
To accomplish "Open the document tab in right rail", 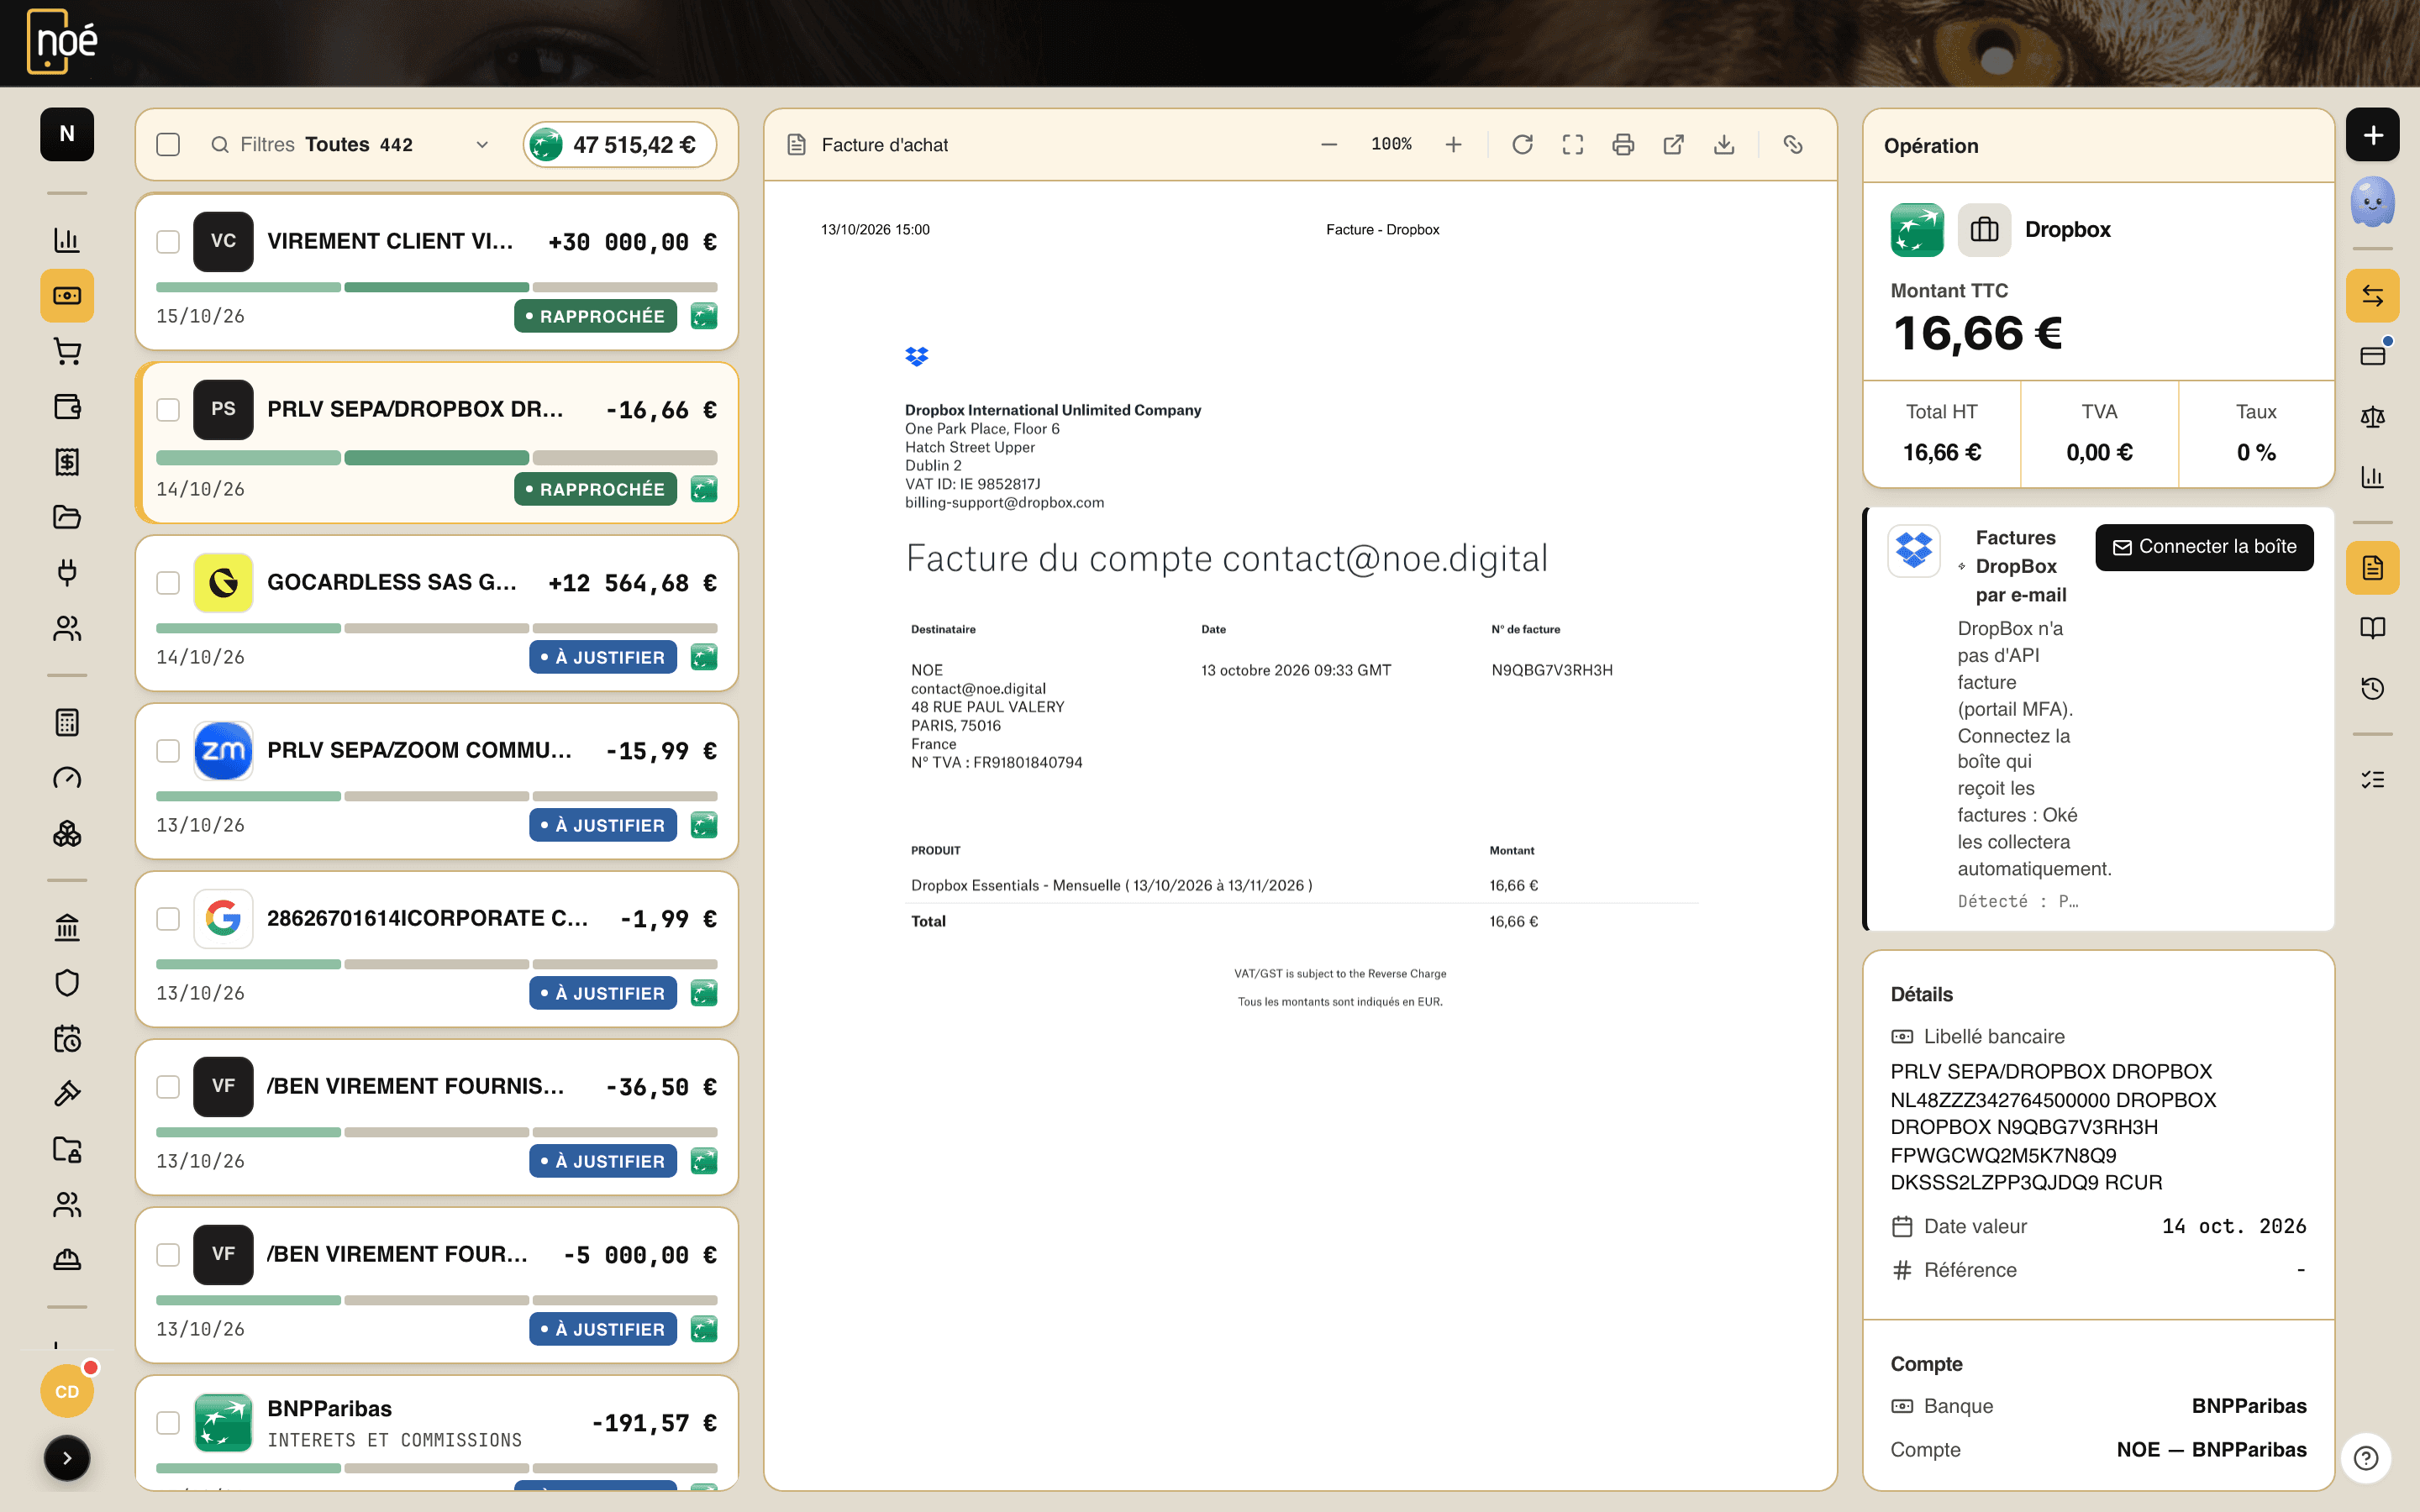I will [2373, 568].
